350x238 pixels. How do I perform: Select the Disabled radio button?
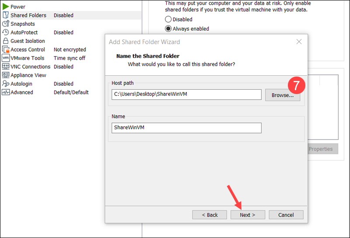point(168,19)
